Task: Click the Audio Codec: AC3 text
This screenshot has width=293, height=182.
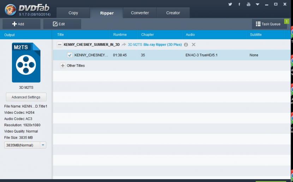Action: point(18,119)
